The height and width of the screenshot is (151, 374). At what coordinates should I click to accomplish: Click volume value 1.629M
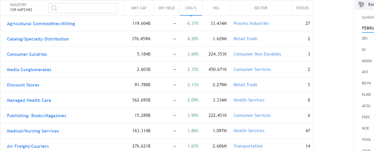click(x=220, y=39)
